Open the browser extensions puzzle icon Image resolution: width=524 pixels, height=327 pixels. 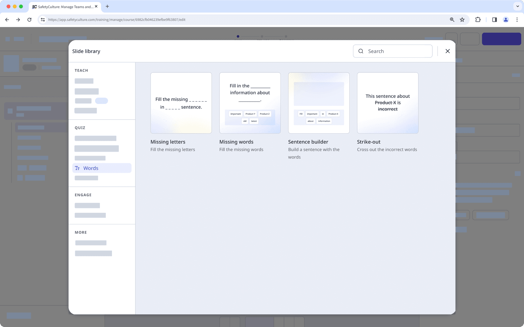click(478, 19)
